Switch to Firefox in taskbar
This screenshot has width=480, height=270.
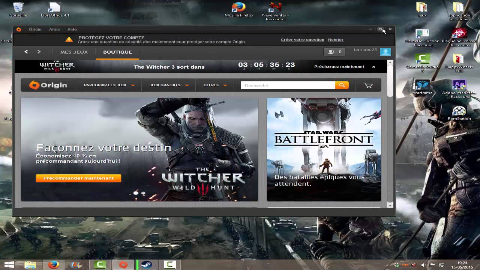coord(54,265)
